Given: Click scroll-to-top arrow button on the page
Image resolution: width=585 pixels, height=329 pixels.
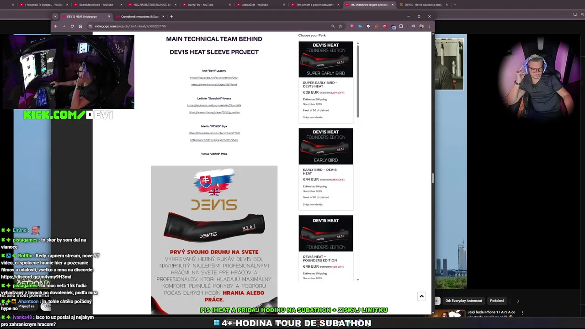Looking at the screenshot, I should [x=421, y=296].
